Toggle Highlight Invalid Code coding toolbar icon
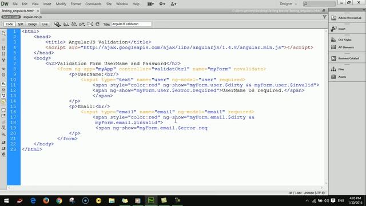Screen dimensions: 366x206 (x=3, y=90)
